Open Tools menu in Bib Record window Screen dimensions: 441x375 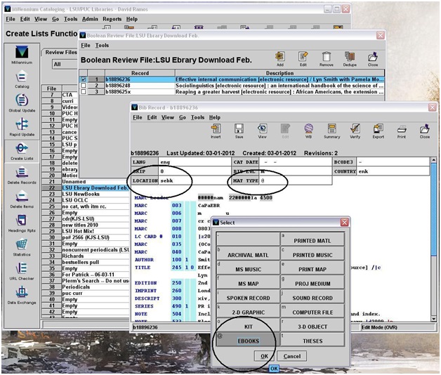tap(197, 117)
